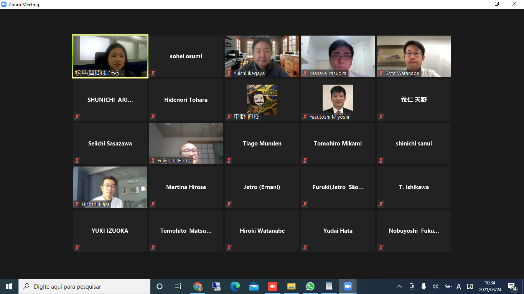Click the volume speaker icon in system tray
The height and width of the screenshot is (294, 524).
tap(435, 286)
